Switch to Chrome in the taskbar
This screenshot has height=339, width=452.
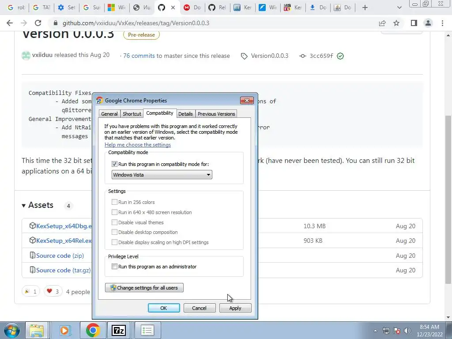[93, 330]
